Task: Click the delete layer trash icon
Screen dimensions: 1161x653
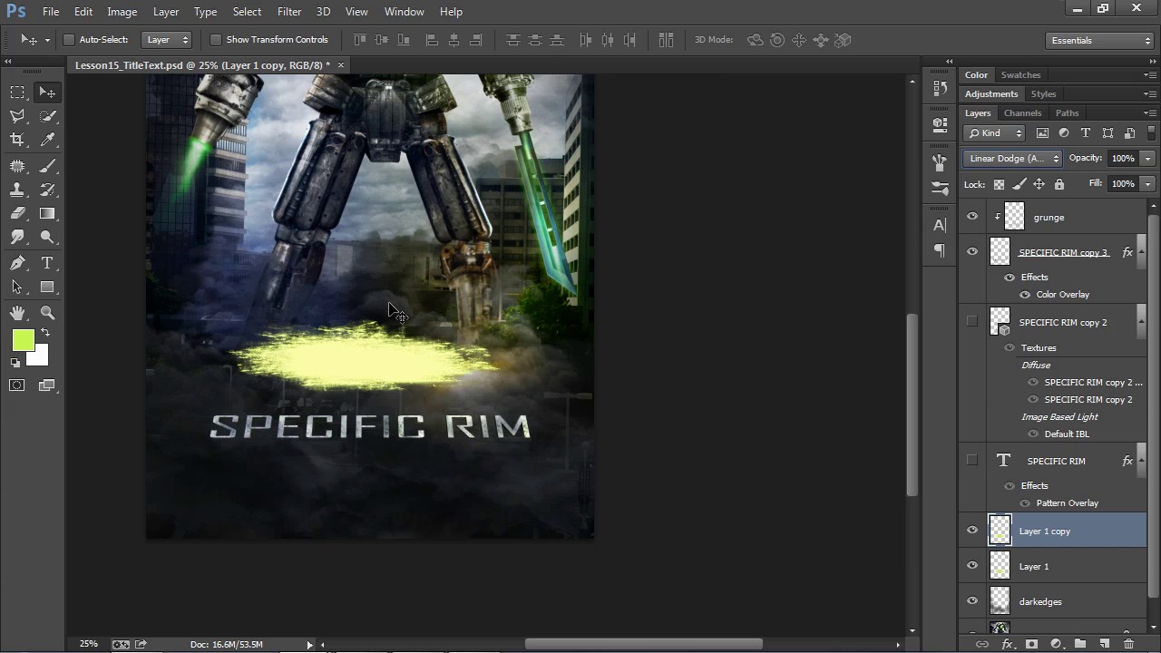Action: (x=1128, y=644)
